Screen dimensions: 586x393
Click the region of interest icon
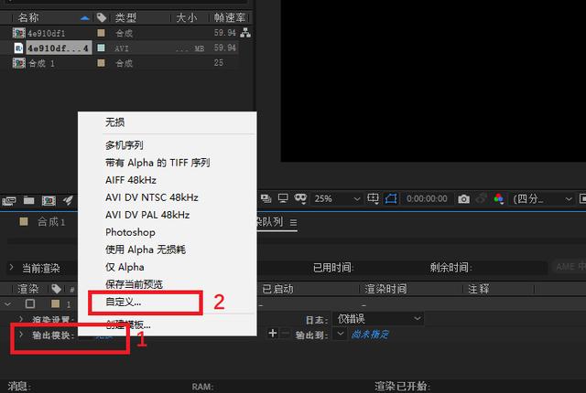373,198
